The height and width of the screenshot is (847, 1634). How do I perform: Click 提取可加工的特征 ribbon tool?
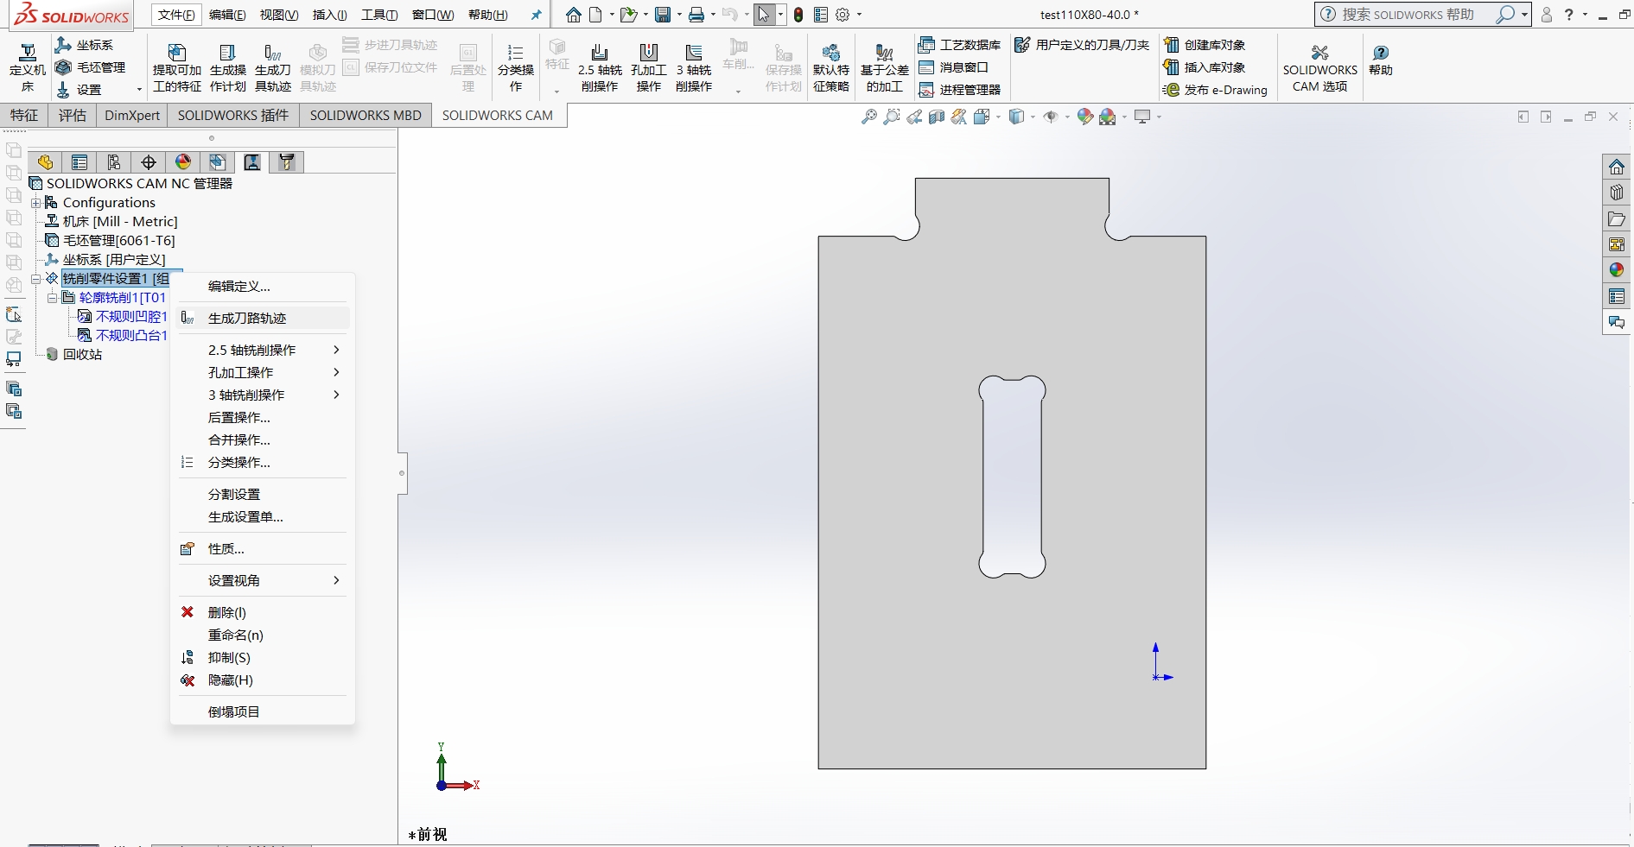[x=177, y=67]
